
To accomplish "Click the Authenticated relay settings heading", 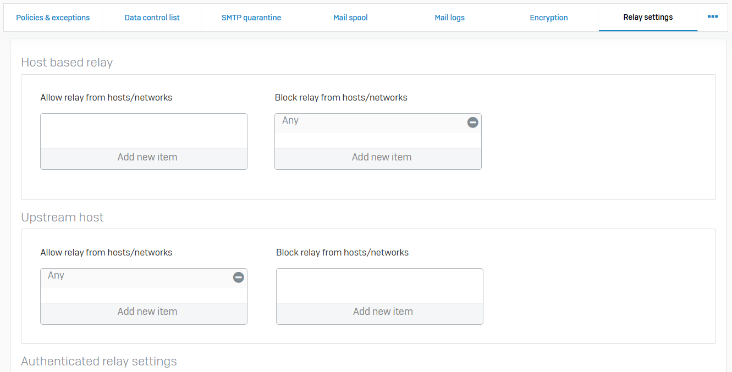I will coord(99,362).
